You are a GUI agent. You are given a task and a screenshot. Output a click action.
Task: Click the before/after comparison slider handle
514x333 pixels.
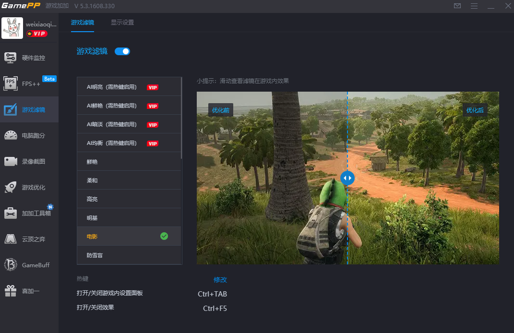click(347, 178)
